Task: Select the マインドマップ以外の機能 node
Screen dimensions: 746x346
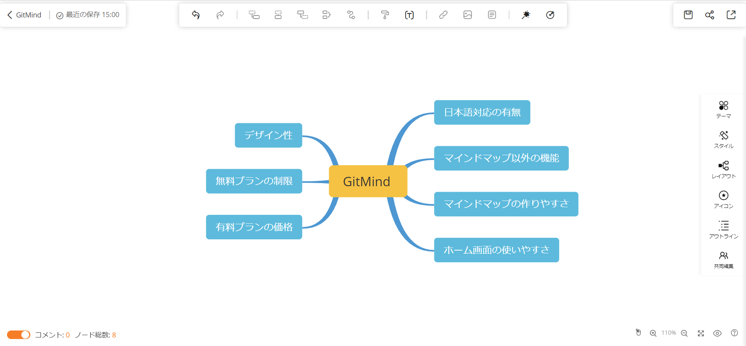Action: (x=501, y=158)
